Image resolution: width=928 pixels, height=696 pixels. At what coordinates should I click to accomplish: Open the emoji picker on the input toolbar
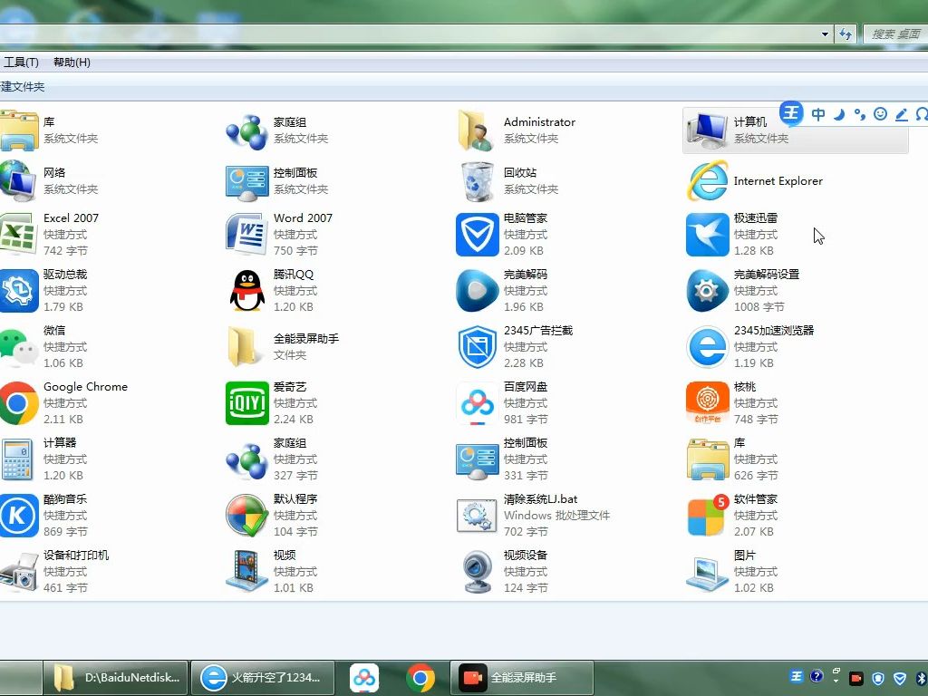click(x=880, y=114)
